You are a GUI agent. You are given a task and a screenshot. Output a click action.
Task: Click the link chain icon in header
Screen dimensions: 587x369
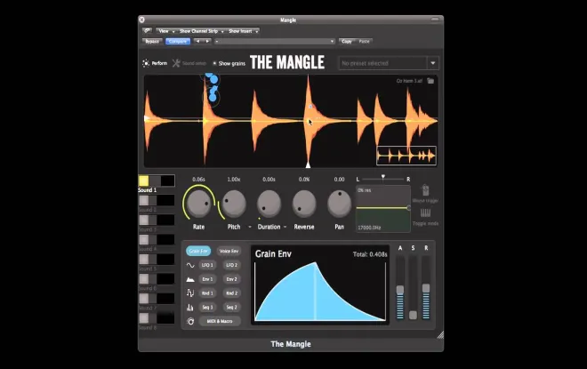tap(147, 31)
